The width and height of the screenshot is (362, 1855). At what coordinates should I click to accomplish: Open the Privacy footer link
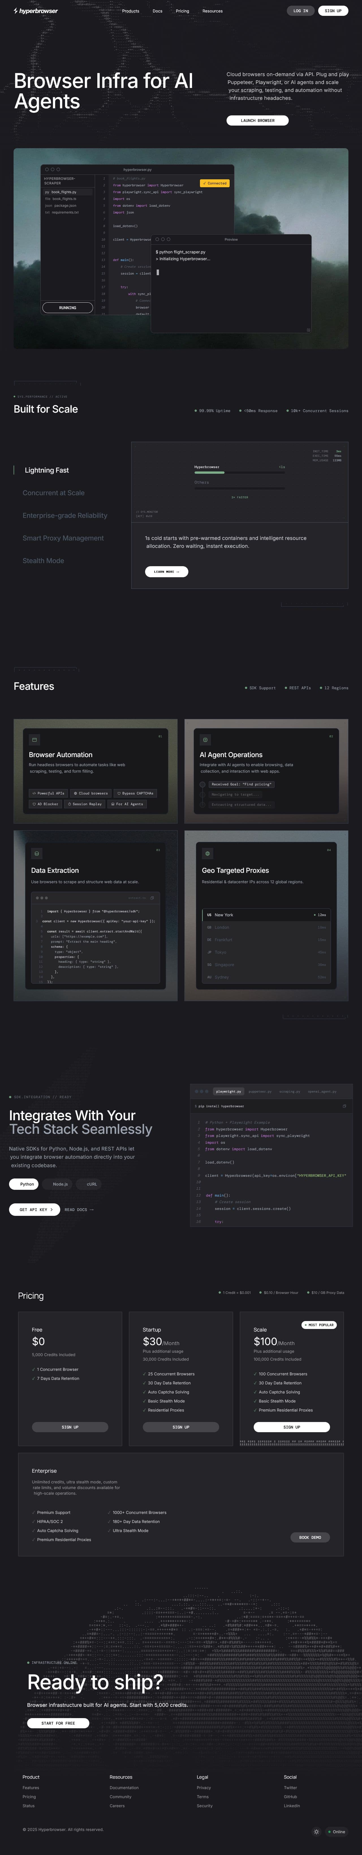204,1787
